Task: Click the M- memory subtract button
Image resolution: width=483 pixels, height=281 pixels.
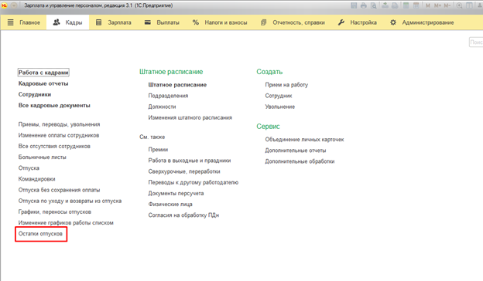Action: pos(447,5)
